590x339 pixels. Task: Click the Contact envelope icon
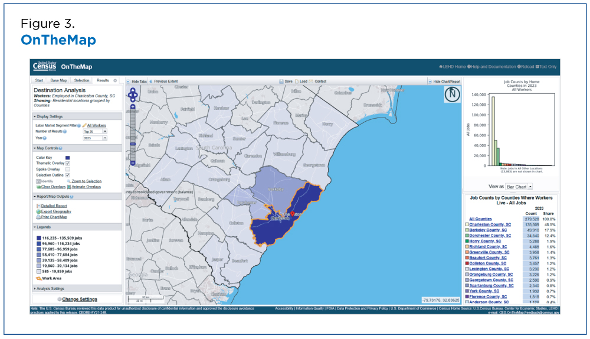point(311,82)
